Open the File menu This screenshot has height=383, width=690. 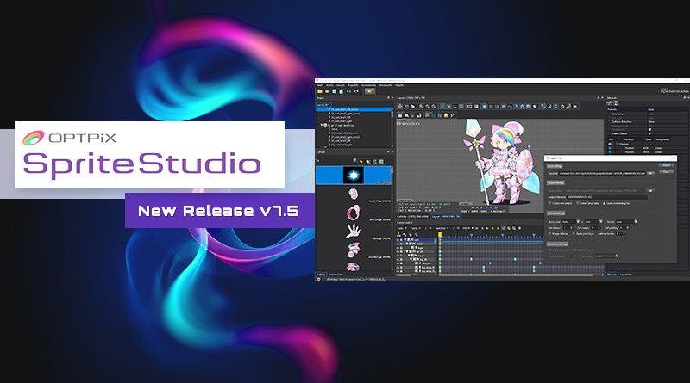[320, 85]
